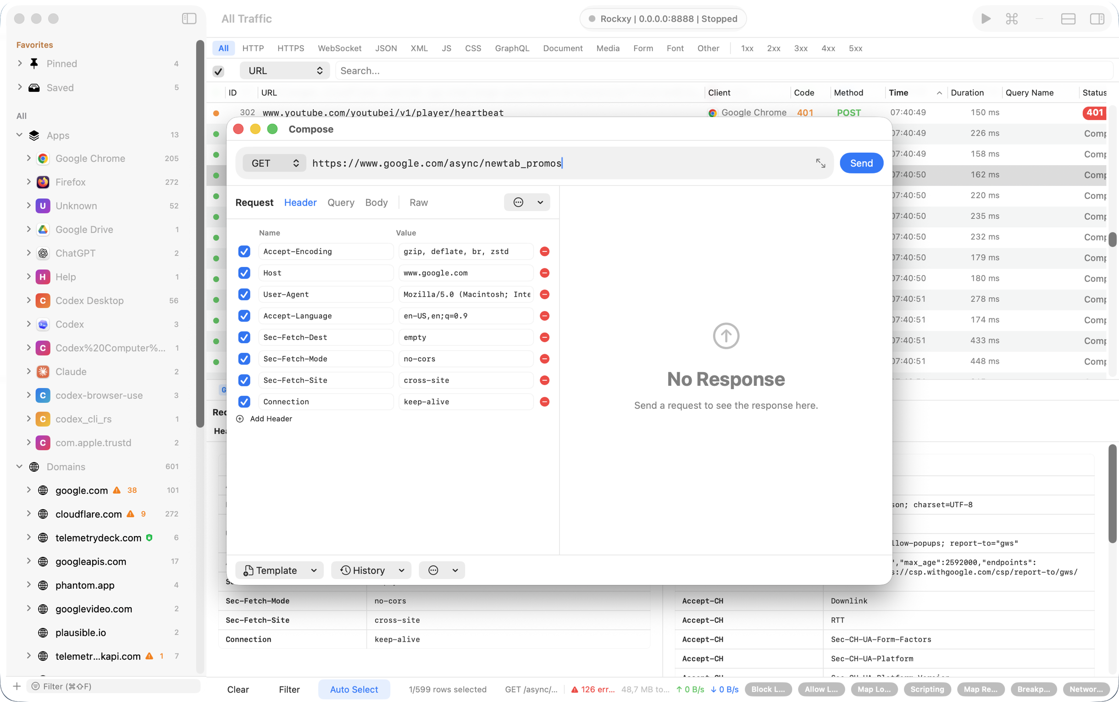
Task: Click the sidebar toggle icon
Action: click(x=189, y=18)
